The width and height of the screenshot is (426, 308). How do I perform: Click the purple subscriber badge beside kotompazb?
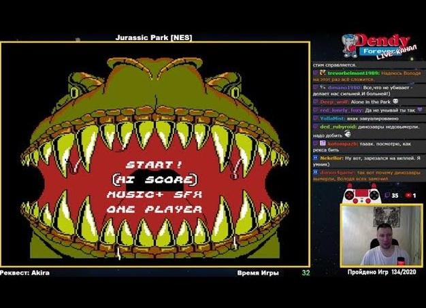pos(323,143)
